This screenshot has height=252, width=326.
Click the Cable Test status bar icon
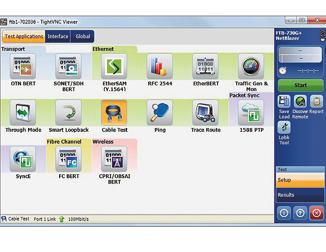(4, 219)
